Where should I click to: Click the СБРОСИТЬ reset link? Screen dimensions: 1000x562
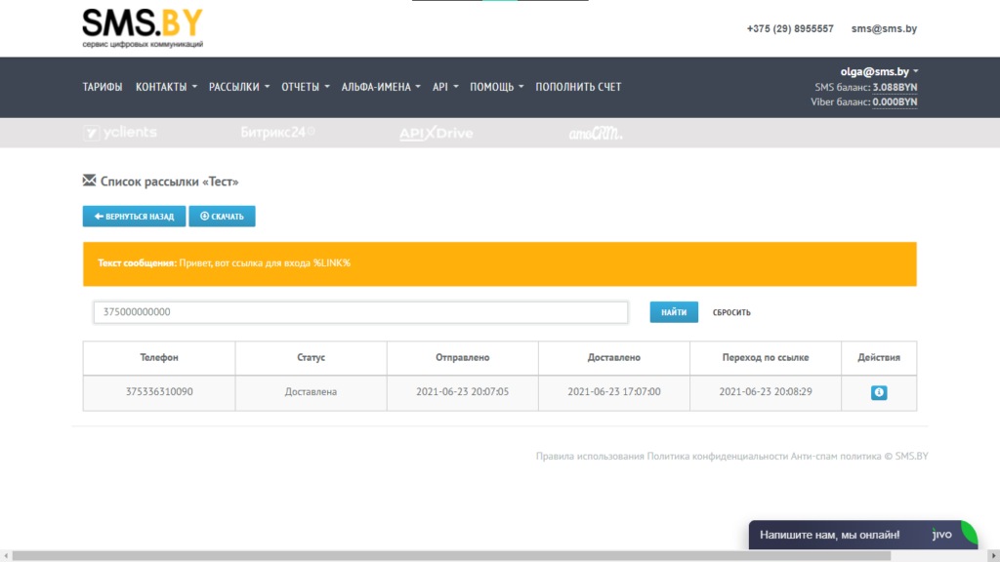click(x=731, y=312)
